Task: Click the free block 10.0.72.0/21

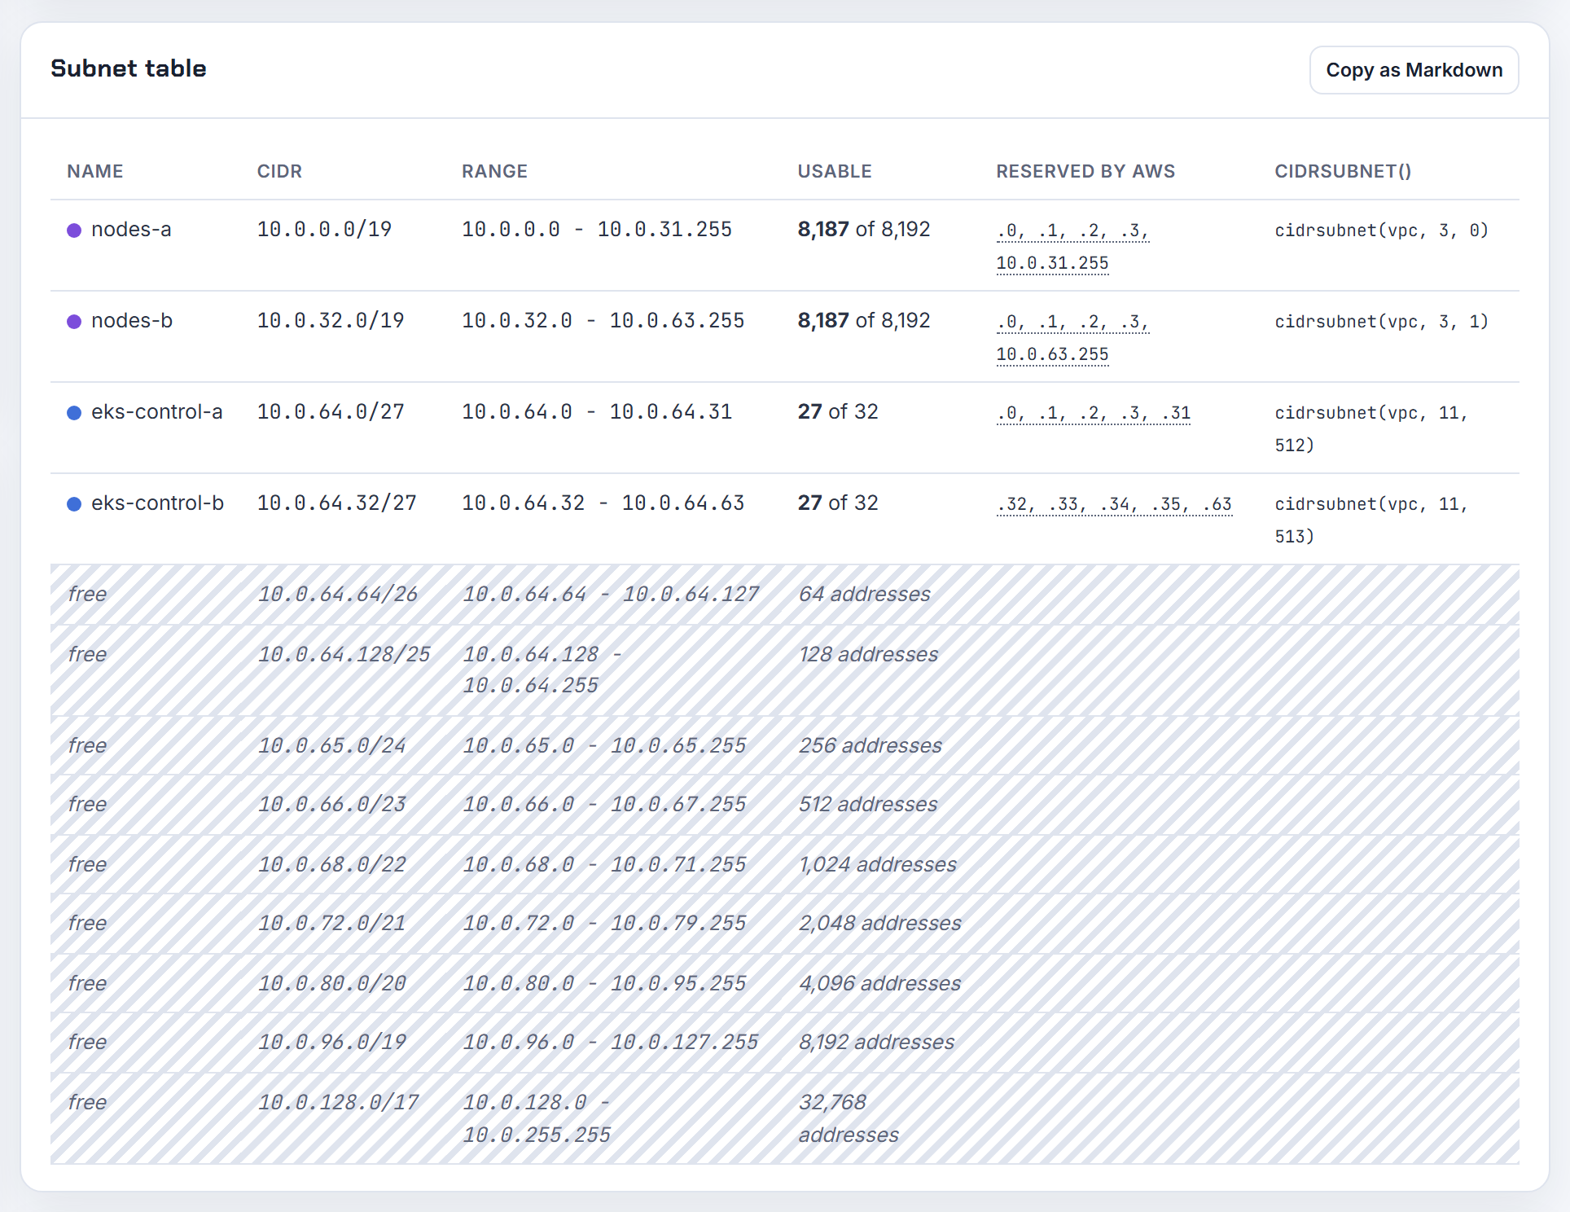Action: point(331,924)
